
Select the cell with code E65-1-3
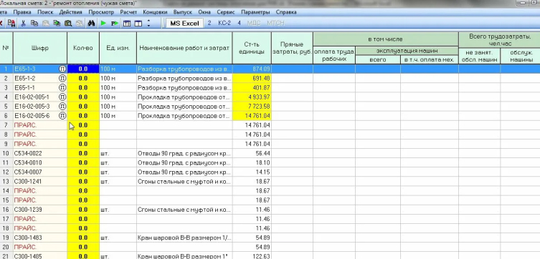(x=40, y=69)
